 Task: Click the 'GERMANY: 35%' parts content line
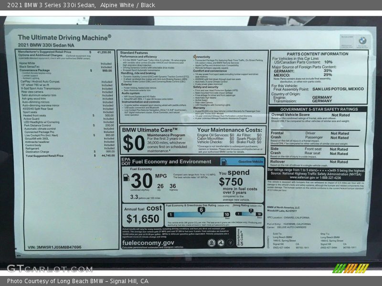303,71
